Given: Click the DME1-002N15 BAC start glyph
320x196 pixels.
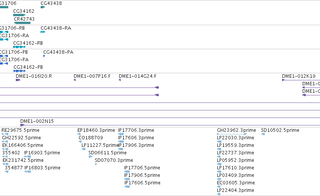Looking at the screenshot, I should (x=22, y=125).
